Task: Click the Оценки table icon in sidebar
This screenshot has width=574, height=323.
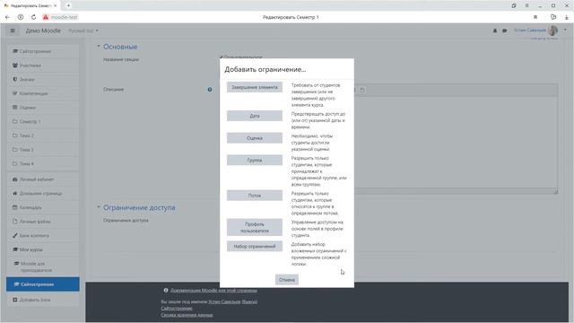Action: click(x=15, y=108)
